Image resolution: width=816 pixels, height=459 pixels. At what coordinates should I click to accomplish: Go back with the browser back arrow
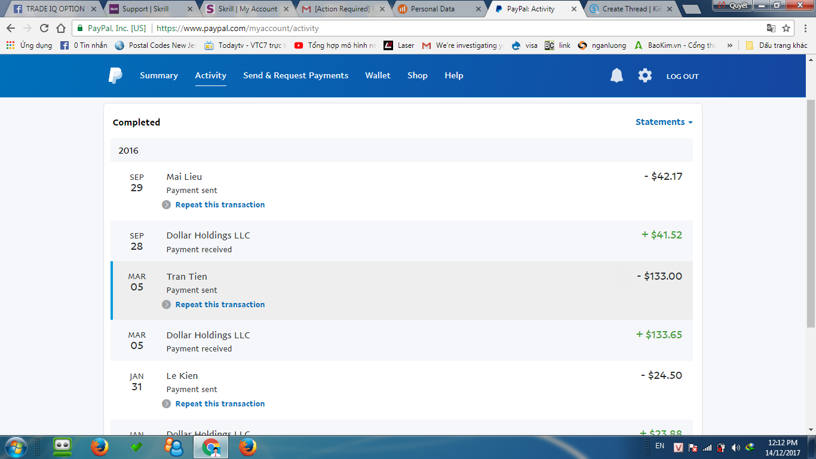coord(11,28)
